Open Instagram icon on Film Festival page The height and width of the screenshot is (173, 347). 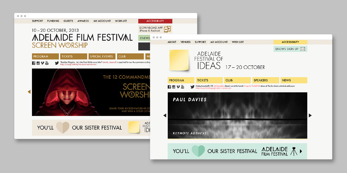tap(38, 63)
